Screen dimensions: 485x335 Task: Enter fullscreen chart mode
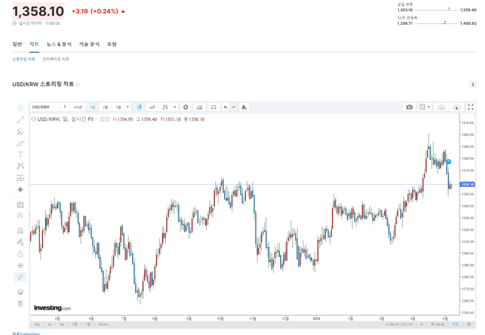tap(471, 107)
